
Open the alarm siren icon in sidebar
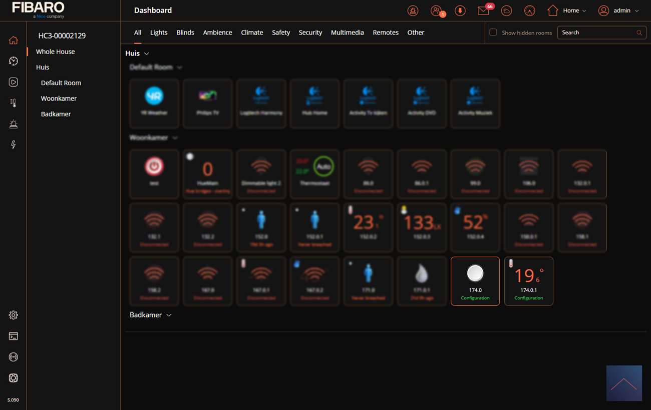[x=14, y=124]
